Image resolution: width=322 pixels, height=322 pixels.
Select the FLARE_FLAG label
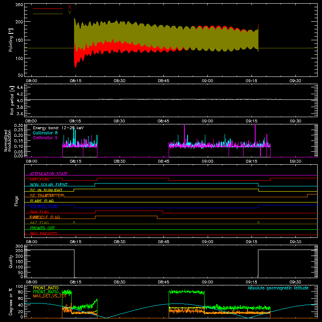tap(42, 201)
